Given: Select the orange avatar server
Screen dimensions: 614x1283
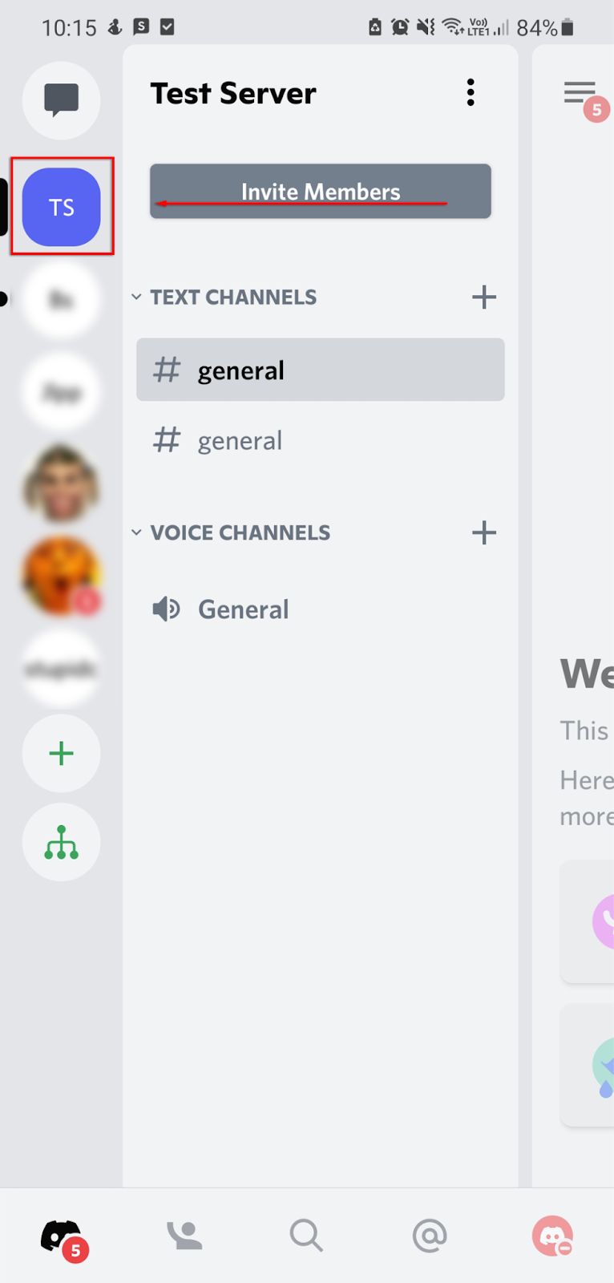Looking at the screenshot, I should [62, 576].
